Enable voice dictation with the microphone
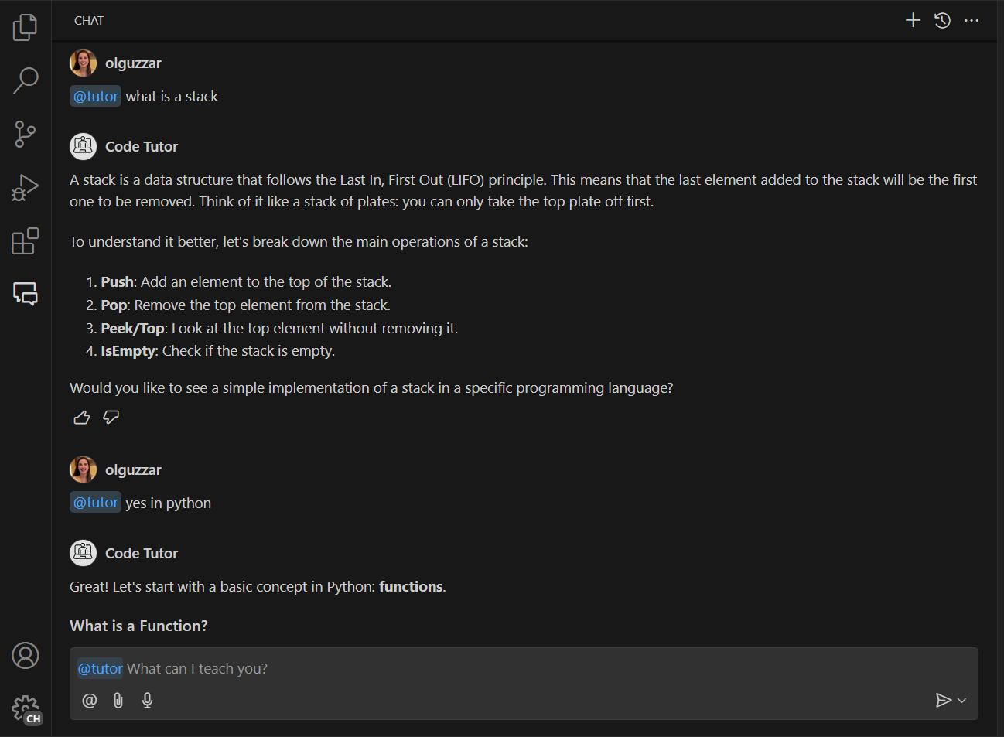This screenshot has height=737, width=1004. [x=147, y=700]
